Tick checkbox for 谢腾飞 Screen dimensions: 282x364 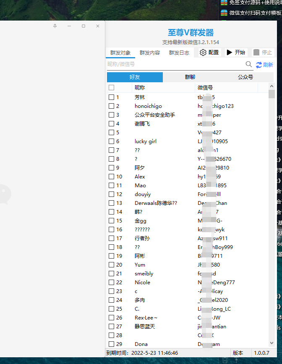point(111,124)
